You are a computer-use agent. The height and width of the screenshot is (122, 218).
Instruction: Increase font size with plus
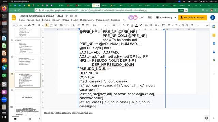pos(119,25)
